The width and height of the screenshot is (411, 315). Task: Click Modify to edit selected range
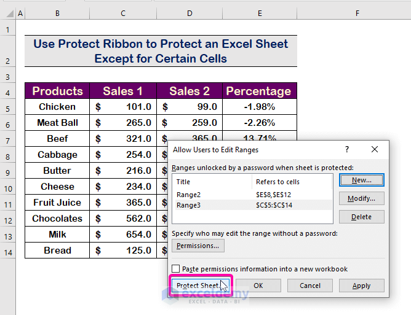(x=361, y=198)
